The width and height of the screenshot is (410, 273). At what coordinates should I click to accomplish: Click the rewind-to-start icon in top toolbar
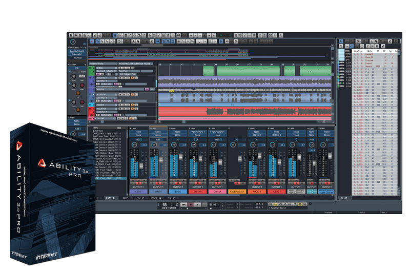click(191, 35)
